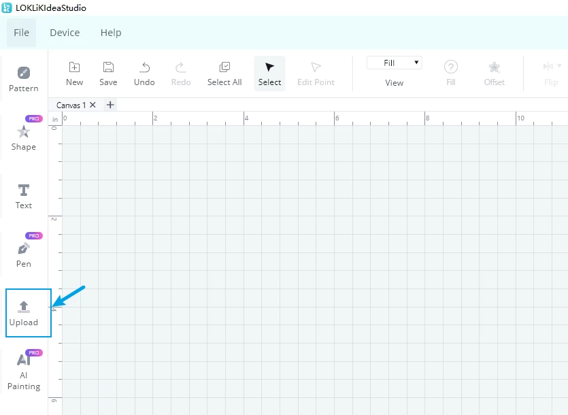Screen dimensions: 568x415
Task: Create a New canvas from toolbar
Action: (x=75, y=73)
